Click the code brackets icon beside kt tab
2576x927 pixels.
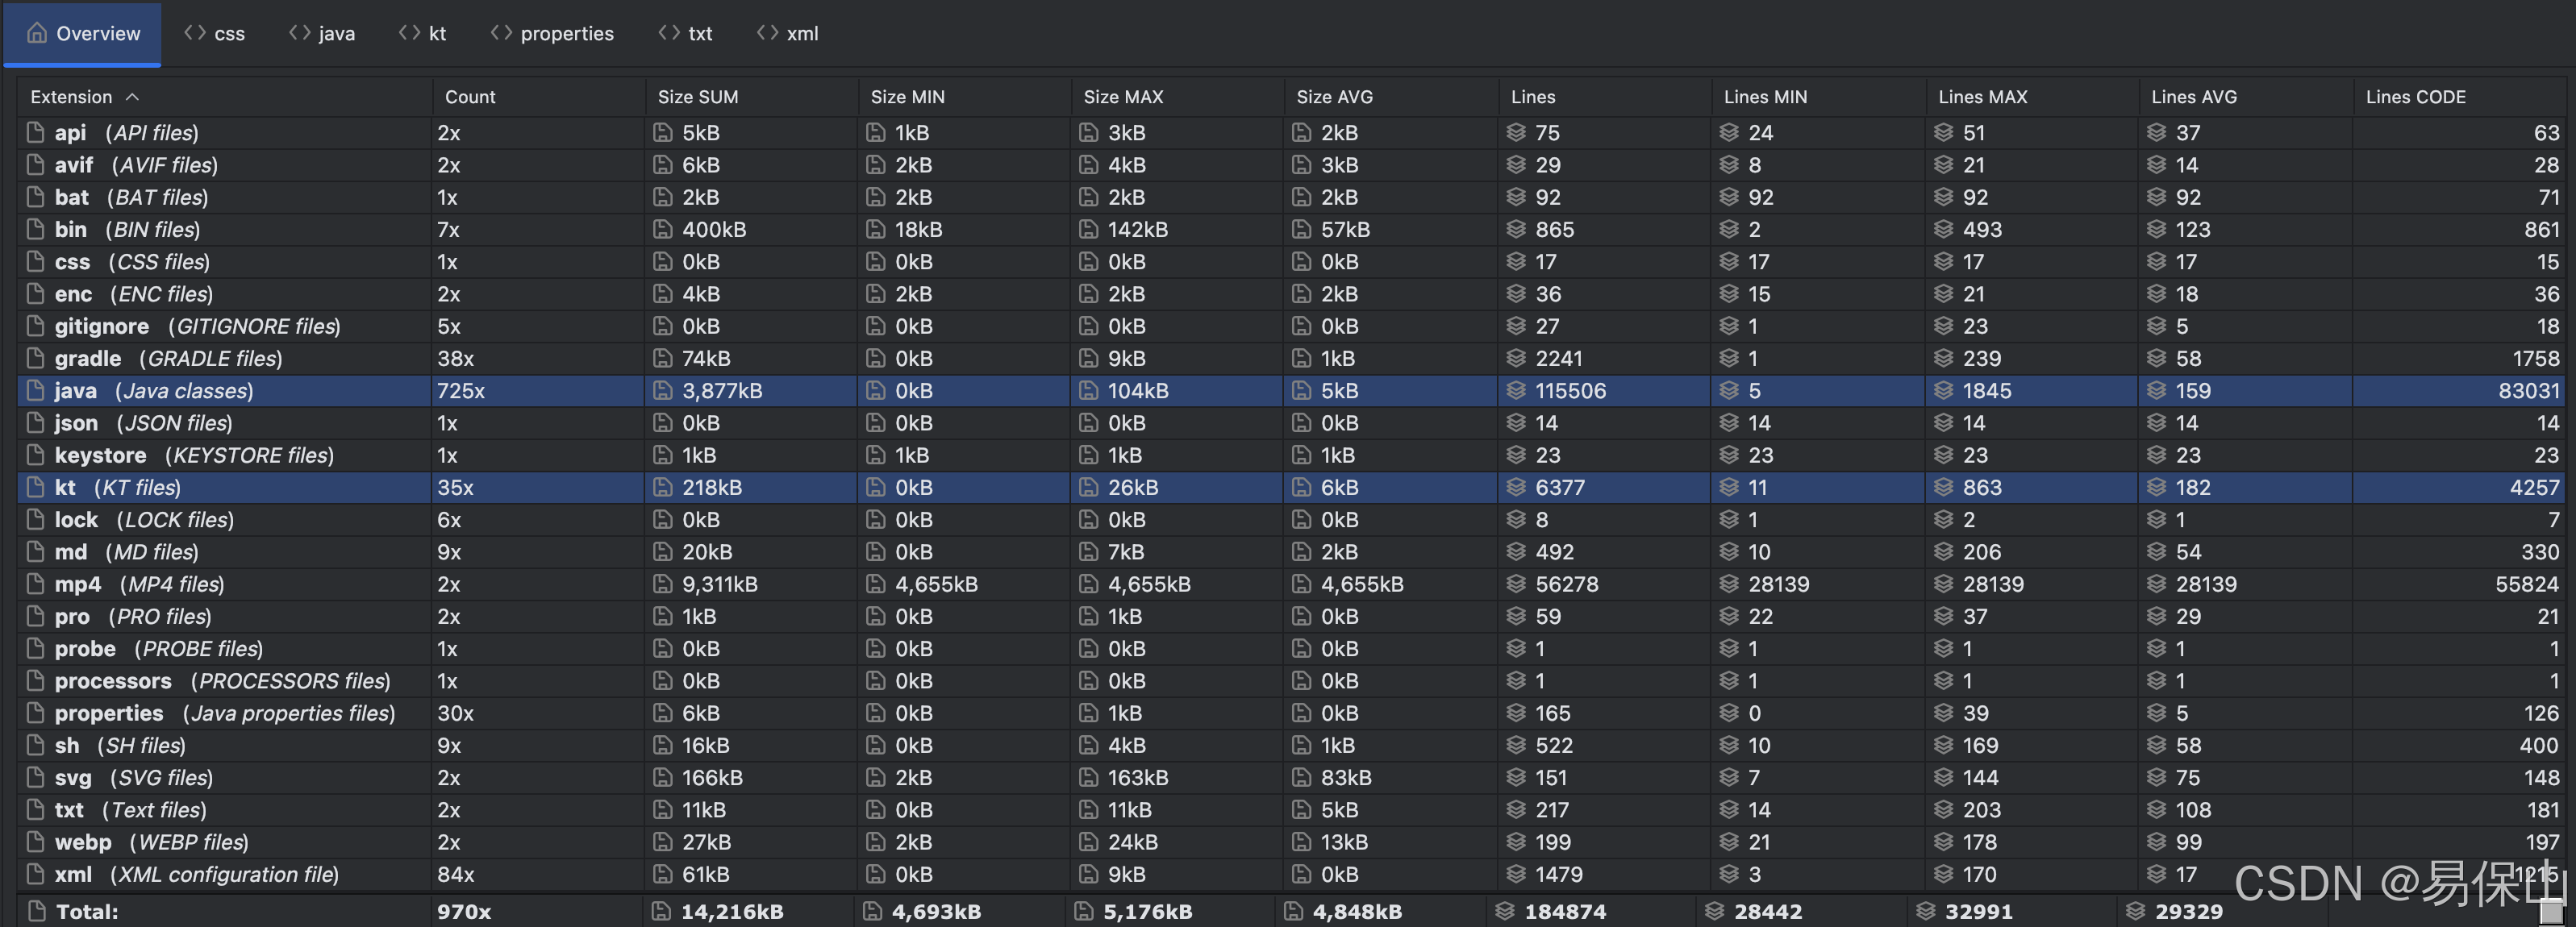pos(409,33)
